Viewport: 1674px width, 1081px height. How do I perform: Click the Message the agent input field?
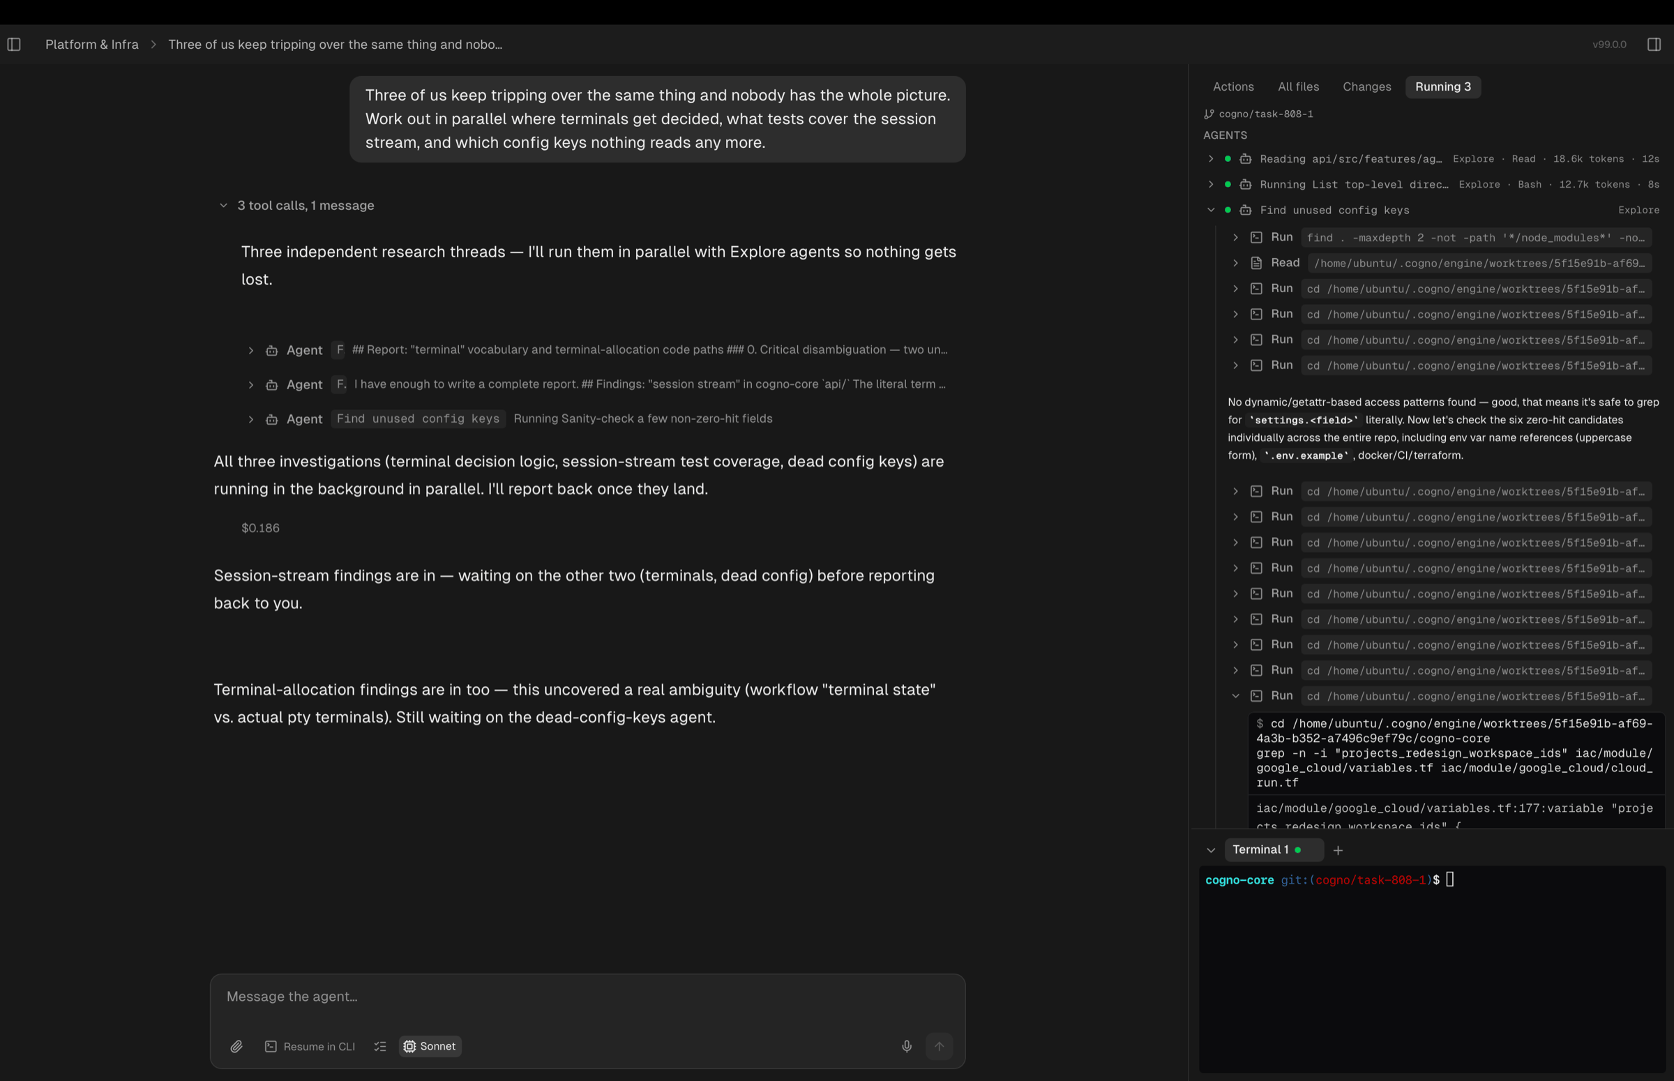click(587, 997)
